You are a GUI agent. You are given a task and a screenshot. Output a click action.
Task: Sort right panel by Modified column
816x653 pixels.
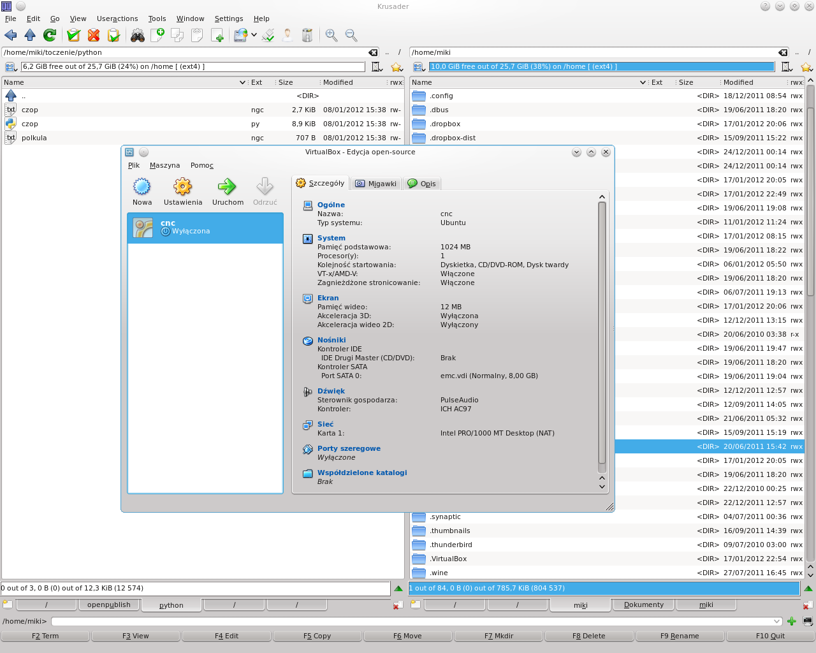[x=738, y=82]
